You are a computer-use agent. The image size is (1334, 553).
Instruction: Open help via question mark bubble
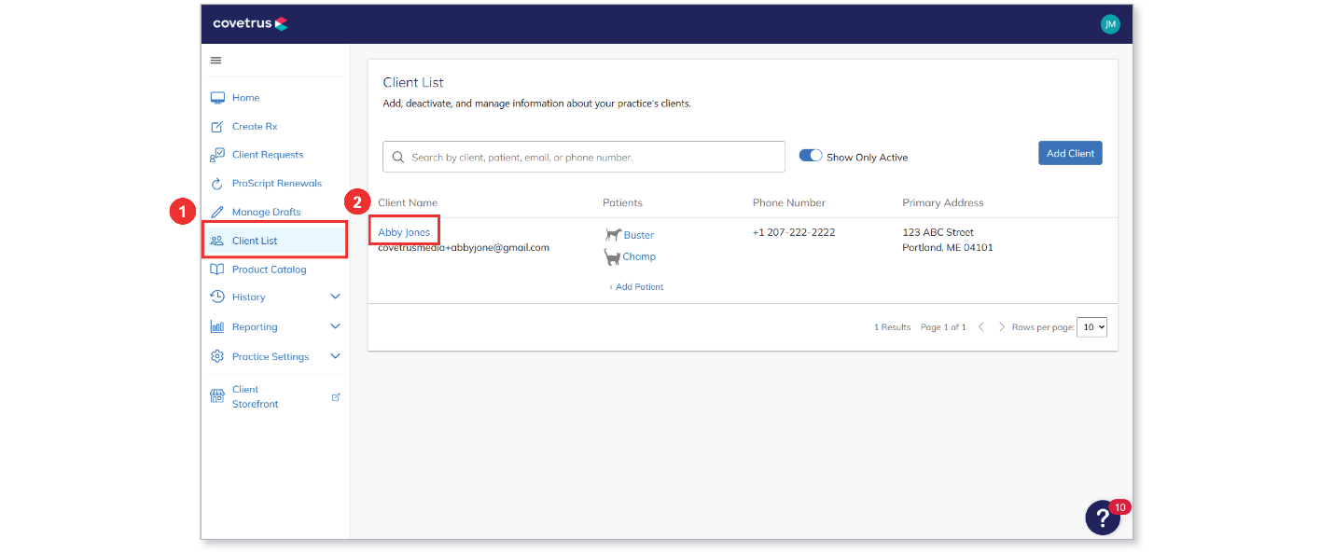point(1103,518)
